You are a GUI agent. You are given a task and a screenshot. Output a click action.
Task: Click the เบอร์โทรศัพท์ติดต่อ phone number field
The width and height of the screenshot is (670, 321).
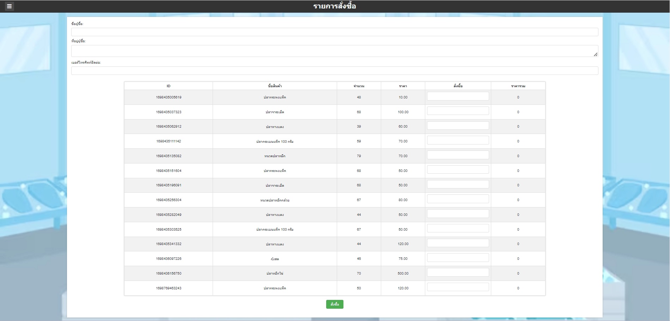pyautogui.click(x=334, y=71)
